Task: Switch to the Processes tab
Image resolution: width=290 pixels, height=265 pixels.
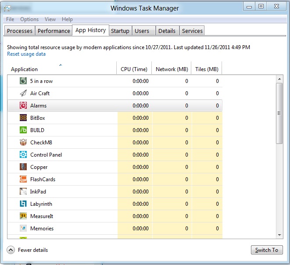Action: [x=20, y=31]
